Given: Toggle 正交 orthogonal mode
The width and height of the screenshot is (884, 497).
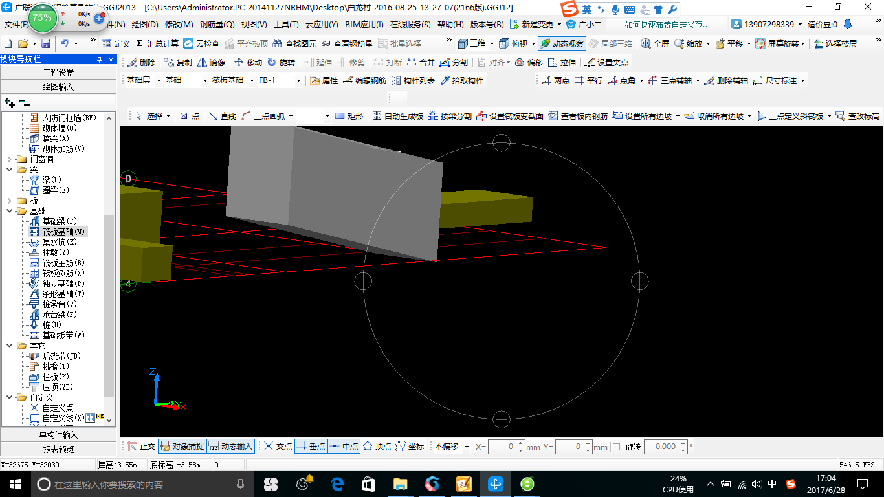Looking at the screenshot, I should (x=141, y=447).
